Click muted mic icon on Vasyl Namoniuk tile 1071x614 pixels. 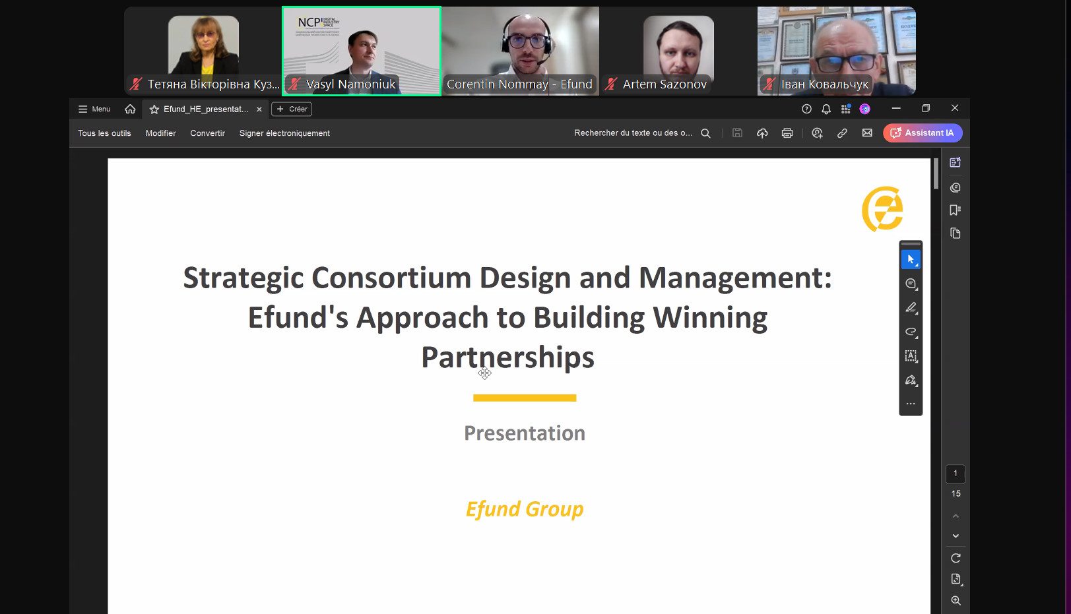tap(294, 84)
